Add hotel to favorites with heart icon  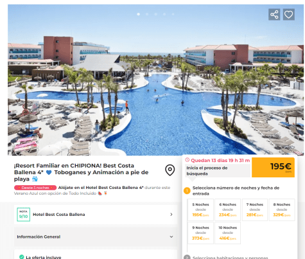coord(289,15)
